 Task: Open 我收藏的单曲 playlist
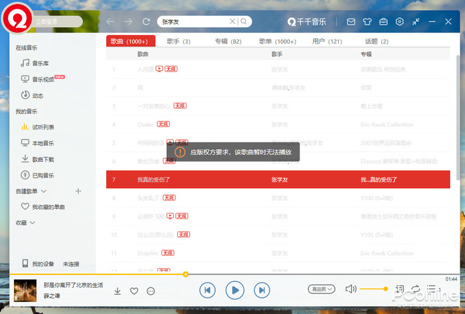coord(43,207)
